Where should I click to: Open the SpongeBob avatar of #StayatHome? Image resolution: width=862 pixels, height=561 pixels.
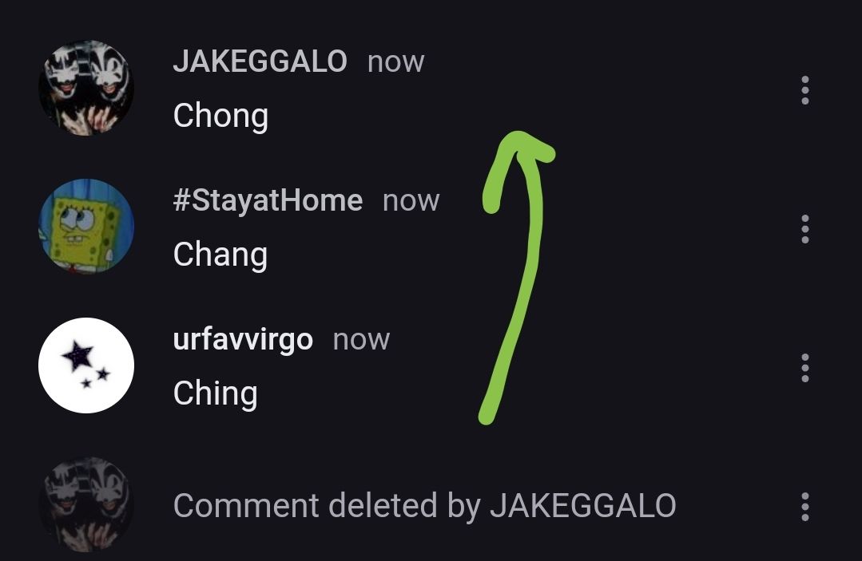pos(86,226)
